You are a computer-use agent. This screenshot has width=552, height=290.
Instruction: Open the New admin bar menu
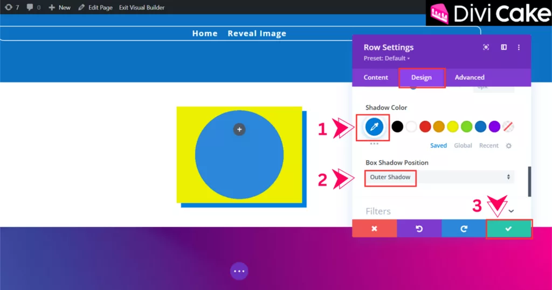click(x=65, y=8)
